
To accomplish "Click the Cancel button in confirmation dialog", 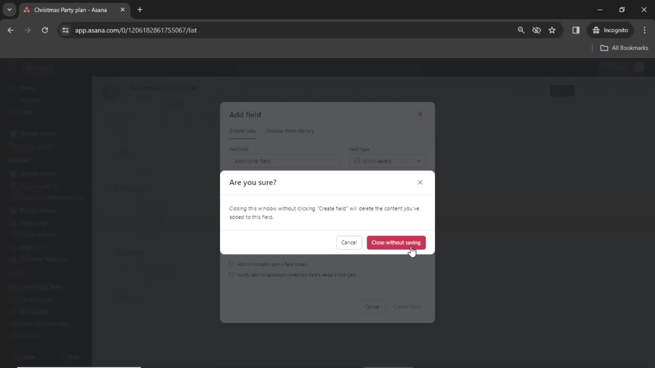I will click(349, 242).
